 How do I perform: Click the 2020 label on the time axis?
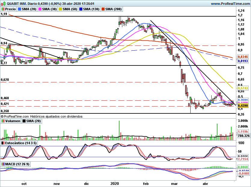coord(115,183)
